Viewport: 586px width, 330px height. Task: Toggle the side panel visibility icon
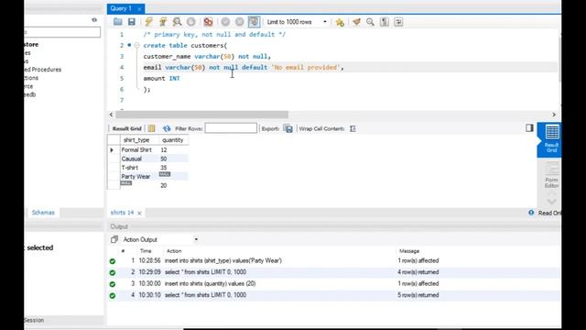coord(529,128)
